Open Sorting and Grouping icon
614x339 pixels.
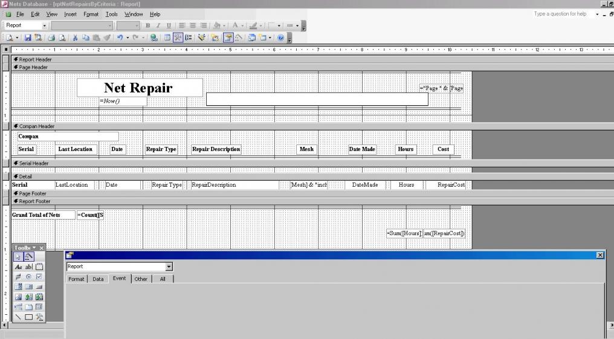click(x=189, y=37)
